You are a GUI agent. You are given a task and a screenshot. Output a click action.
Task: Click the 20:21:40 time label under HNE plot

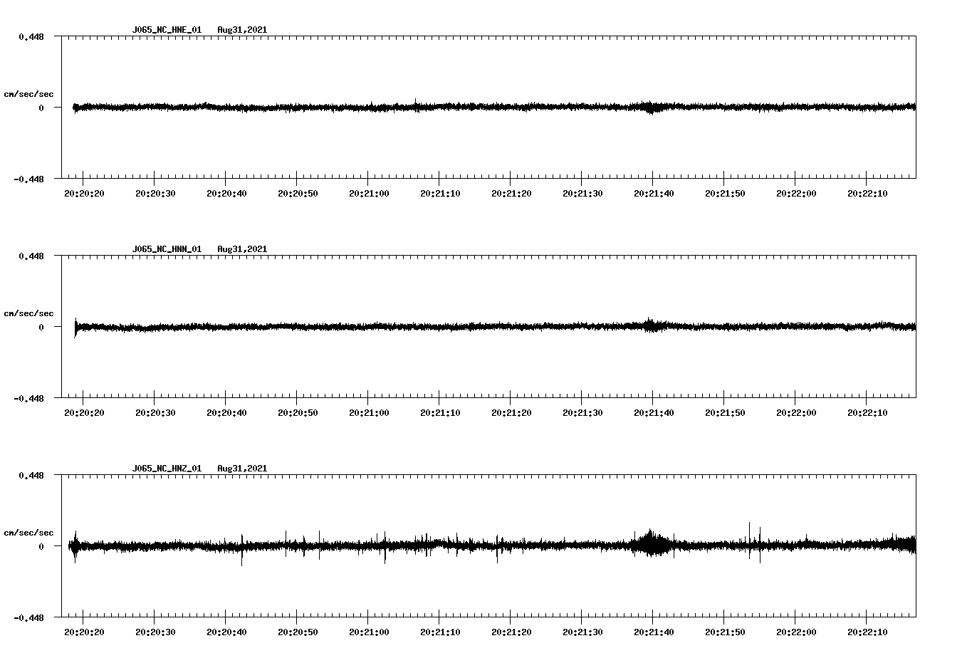tap(654, 194)
